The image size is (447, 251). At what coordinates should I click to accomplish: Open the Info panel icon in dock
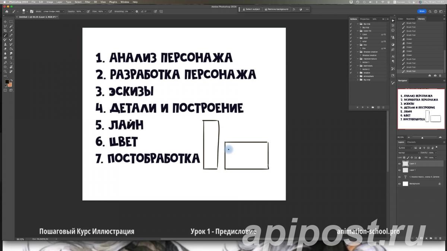[393, 30]
